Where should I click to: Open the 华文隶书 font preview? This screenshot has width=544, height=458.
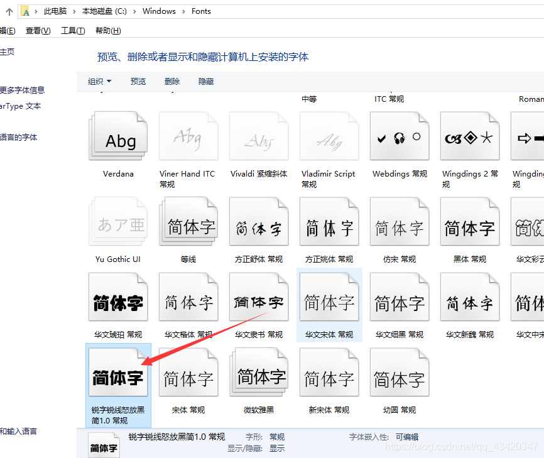coord(259,297)
